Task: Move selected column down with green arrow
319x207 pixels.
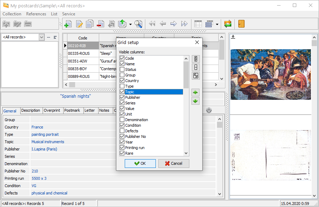Action: pos(195,101)
